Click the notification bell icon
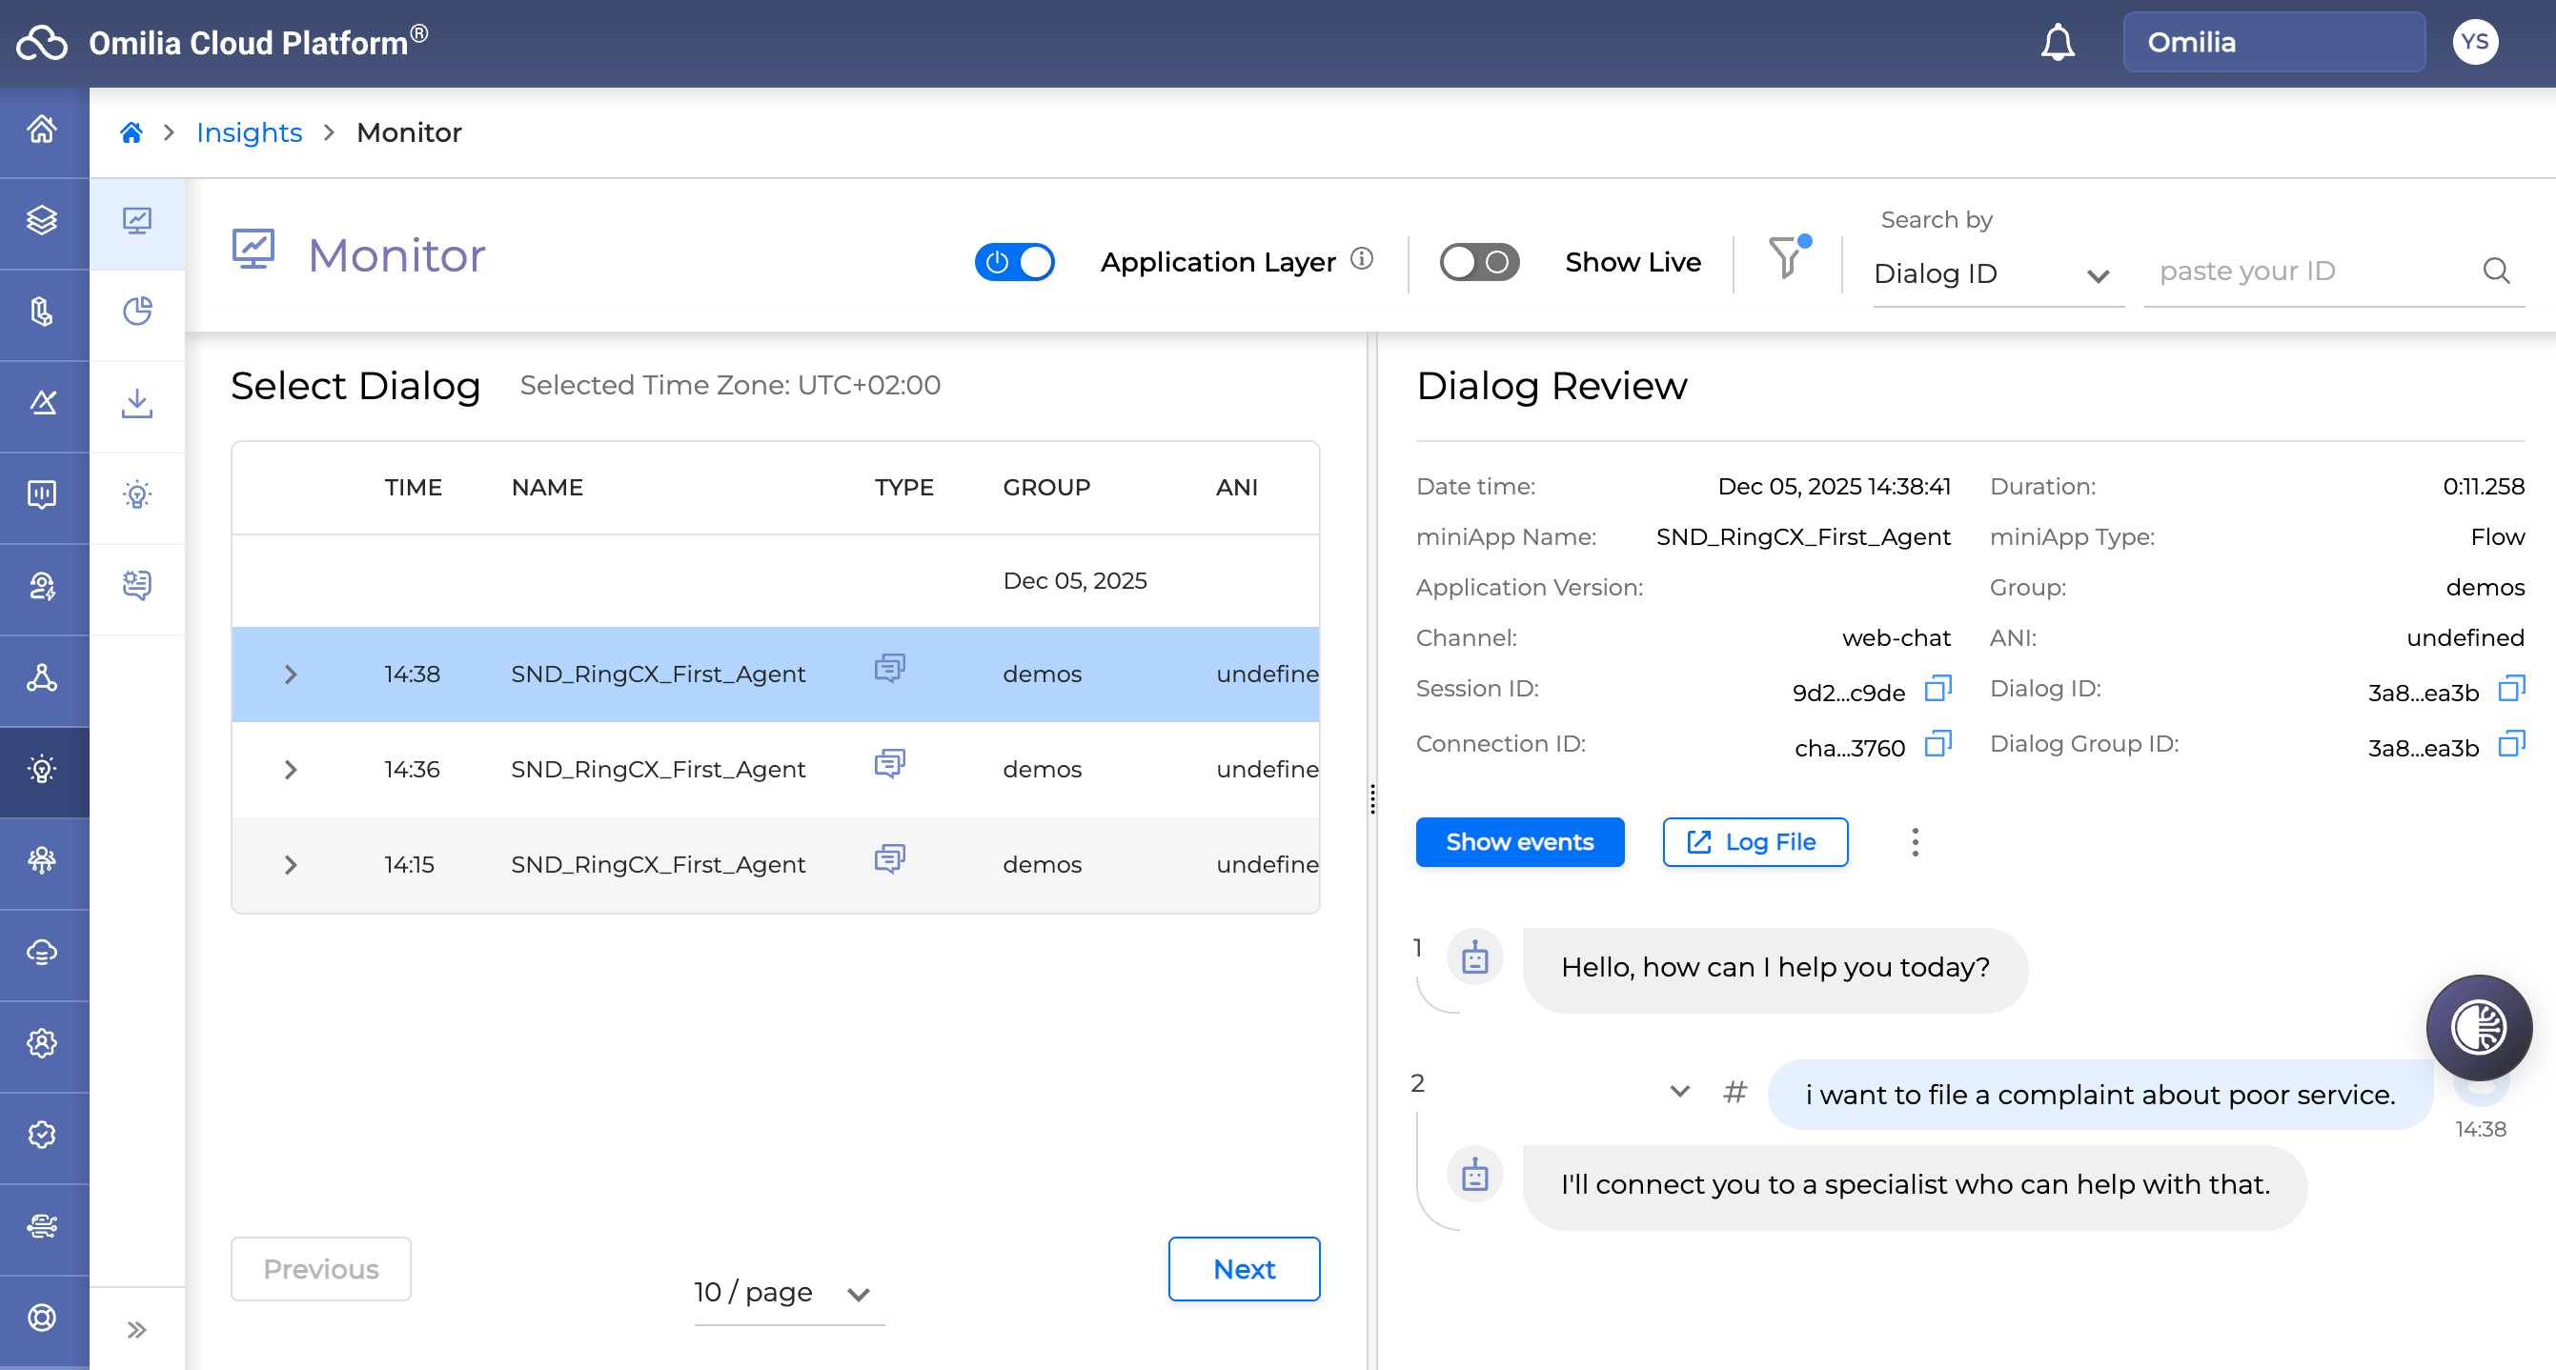This screenshot has width=2556, height=1370. [2057, 43]
